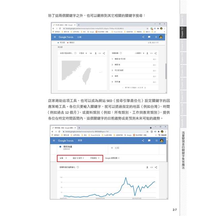Image resolution: width=216 pixels, height=216 pixels.
Task: Click the address bar in the 探索 window
Action: pos(104,132)
